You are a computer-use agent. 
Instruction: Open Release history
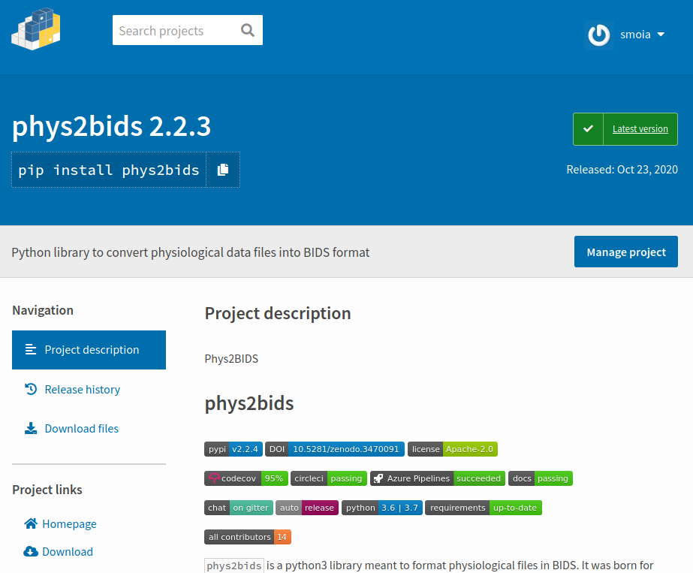coord(82,390)
